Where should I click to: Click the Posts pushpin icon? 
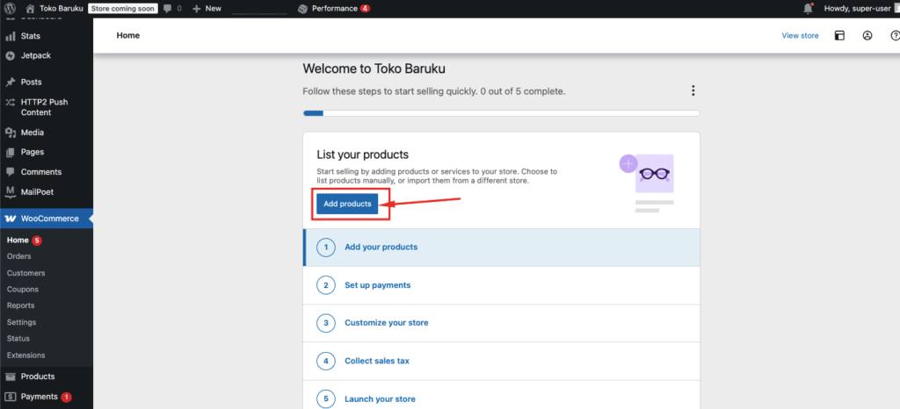[x=10, y=82]
